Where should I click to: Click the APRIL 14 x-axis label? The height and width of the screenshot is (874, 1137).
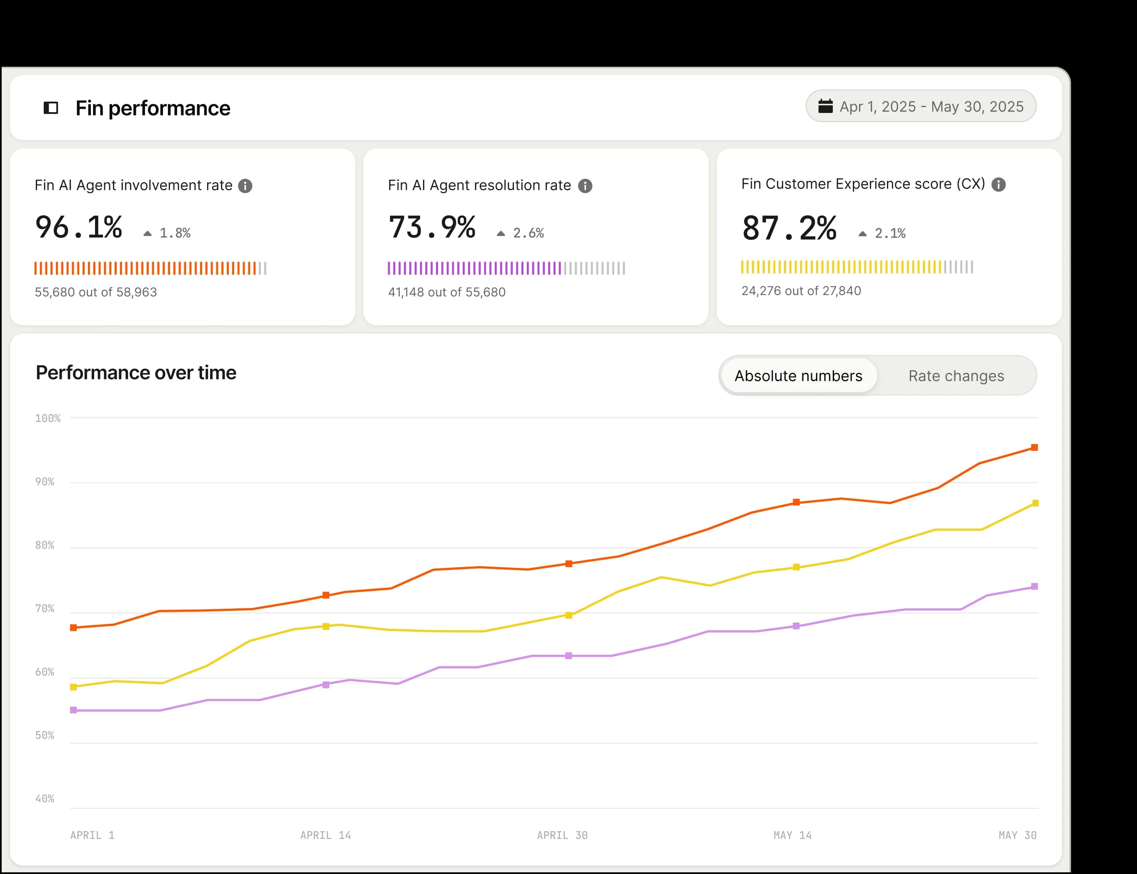[326, 835]
